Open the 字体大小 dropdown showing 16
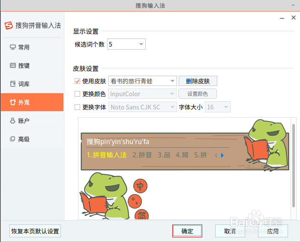 click(218, 107)
